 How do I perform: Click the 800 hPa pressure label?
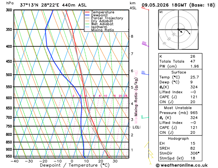pyautogui.click(x=10, y=134)
